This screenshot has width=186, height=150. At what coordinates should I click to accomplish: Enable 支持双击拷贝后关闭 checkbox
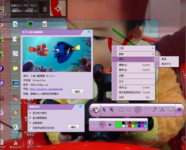pyautogui.click(x=30, y=128)
